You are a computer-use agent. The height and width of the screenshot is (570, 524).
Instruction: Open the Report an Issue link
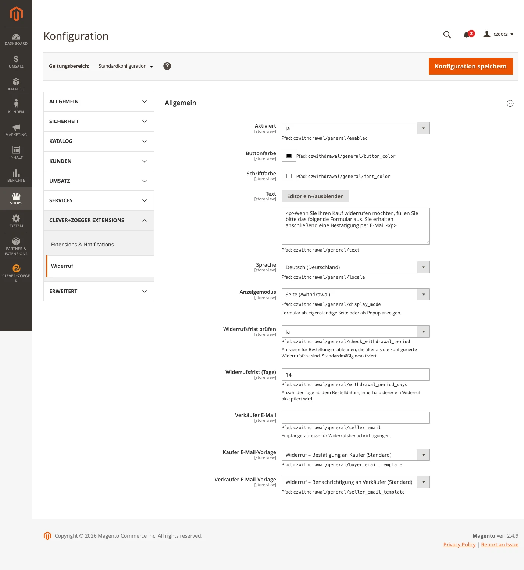[500, 545]
